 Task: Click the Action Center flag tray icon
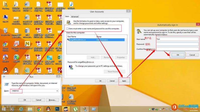(167, 109)
